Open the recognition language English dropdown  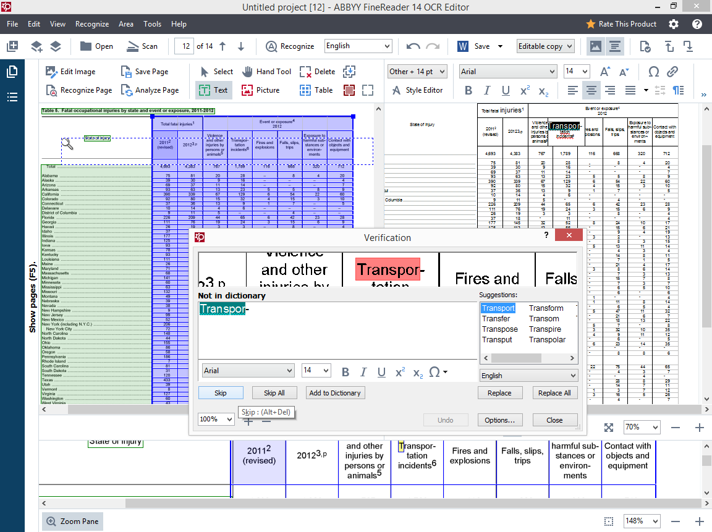(358, 46)
